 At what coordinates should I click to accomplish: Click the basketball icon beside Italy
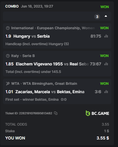8,56
